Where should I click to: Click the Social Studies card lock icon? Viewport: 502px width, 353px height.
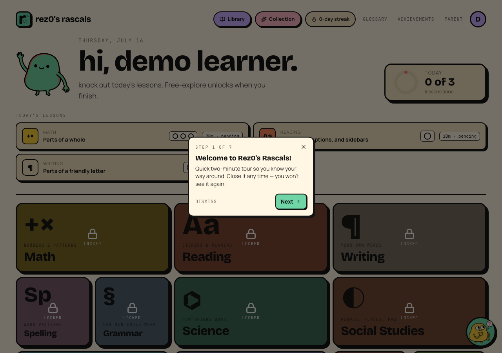click(409, 308)
